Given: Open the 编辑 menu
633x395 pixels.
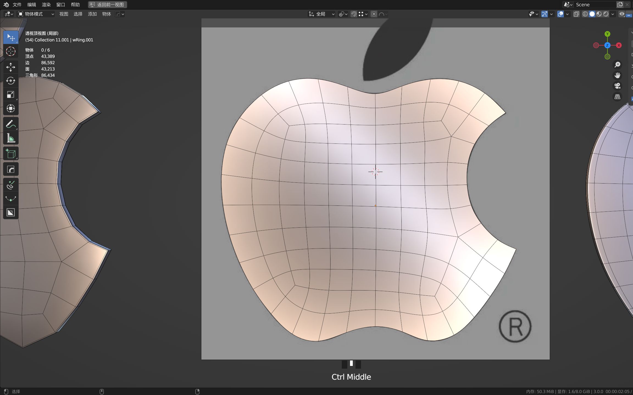Looking at the screenshot, I should [x=32, y=5].
